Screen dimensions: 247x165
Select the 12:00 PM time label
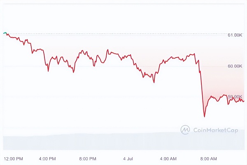(x=13, y=158)
